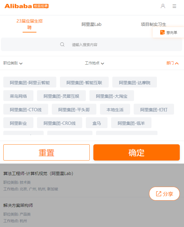Screen dimensions: 184x227
Task: Click the 分享 share button
Action: (164, 194)
